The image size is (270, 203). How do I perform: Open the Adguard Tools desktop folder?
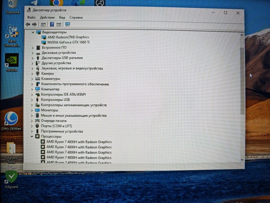pos(11,153)
